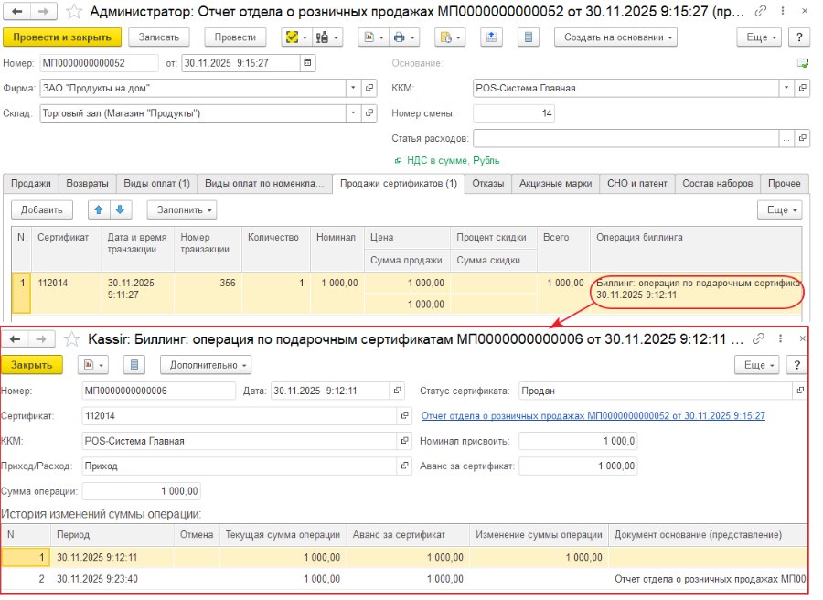Open the Дополнительно dropdown in the Биллинг window
The image size is (823, 600).
205,365
